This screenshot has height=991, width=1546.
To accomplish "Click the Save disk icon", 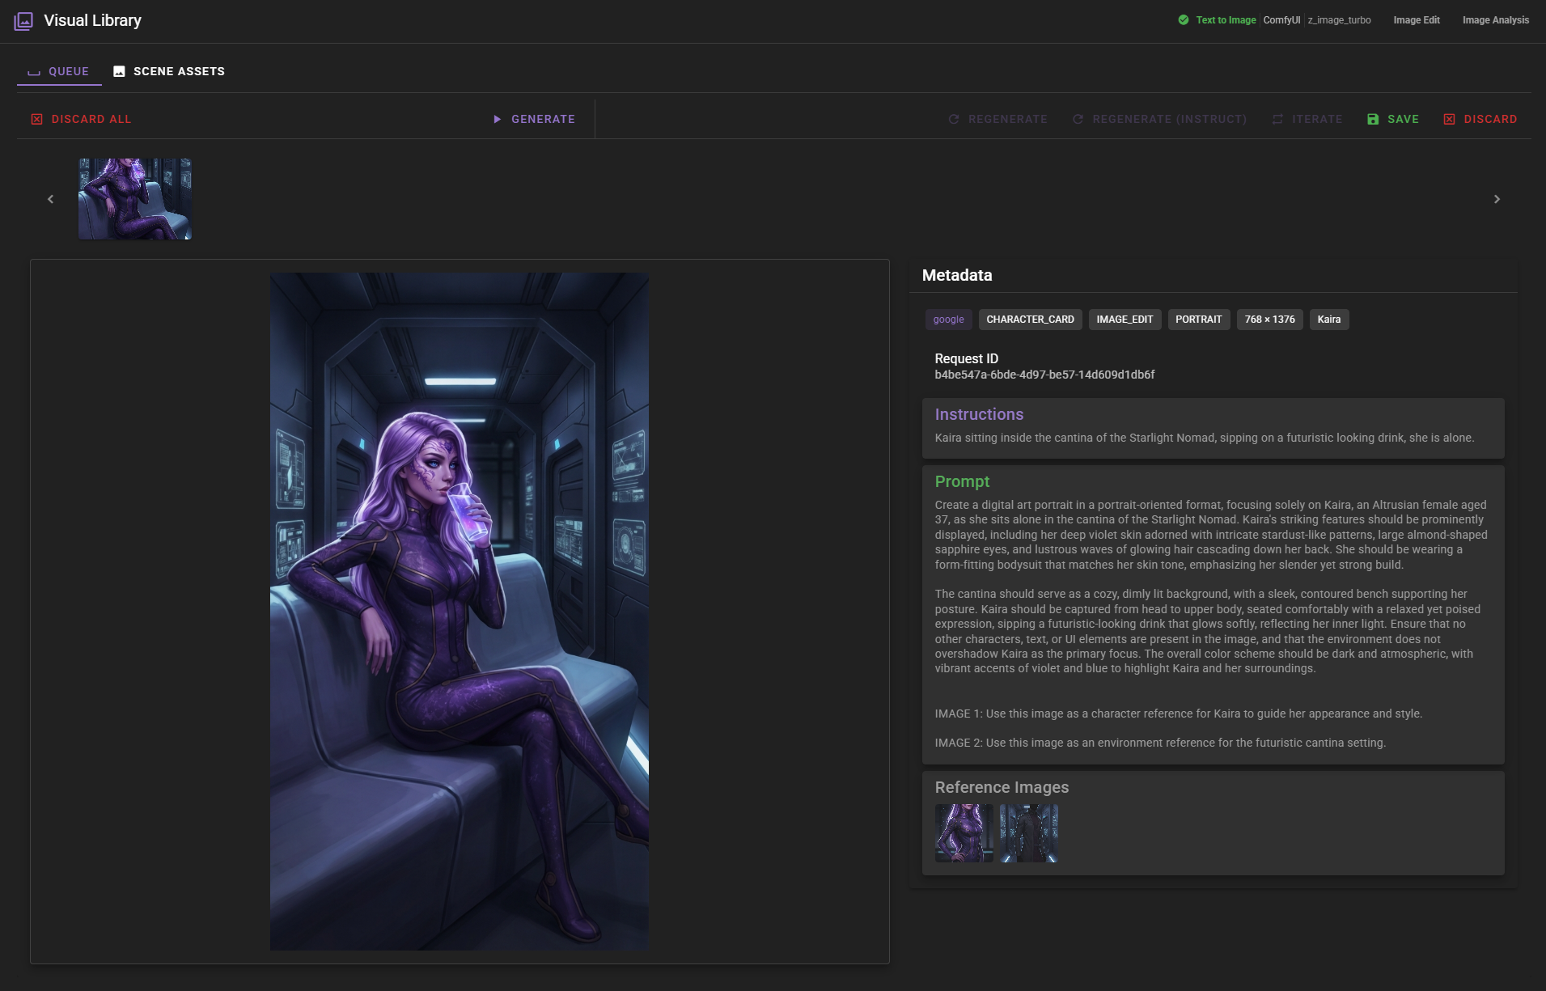I will click(x=1372, y=119).
